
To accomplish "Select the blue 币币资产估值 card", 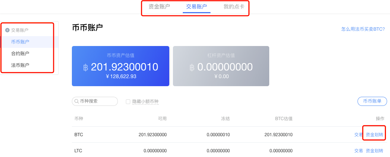I will [x=120, y=66].
